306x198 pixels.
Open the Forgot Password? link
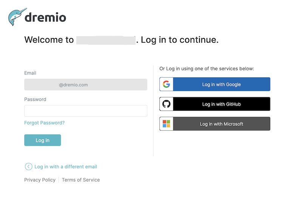pyautogui.click(x=44, y=123)
